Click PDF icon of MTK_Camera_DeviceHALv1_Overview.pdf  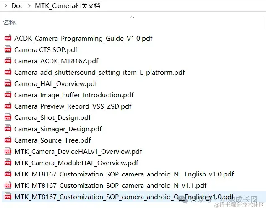pyautogui.click(x=8, y=151)
